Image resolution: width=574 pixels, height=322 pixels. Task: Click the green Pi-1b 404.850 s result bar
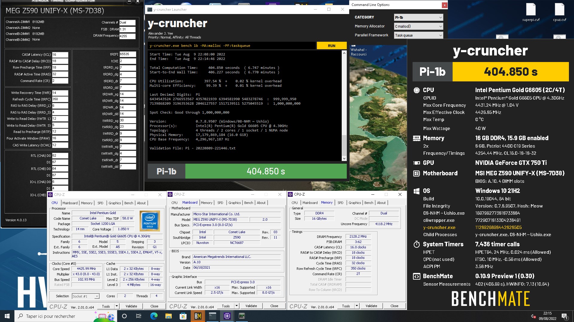[x=266, y=171]
